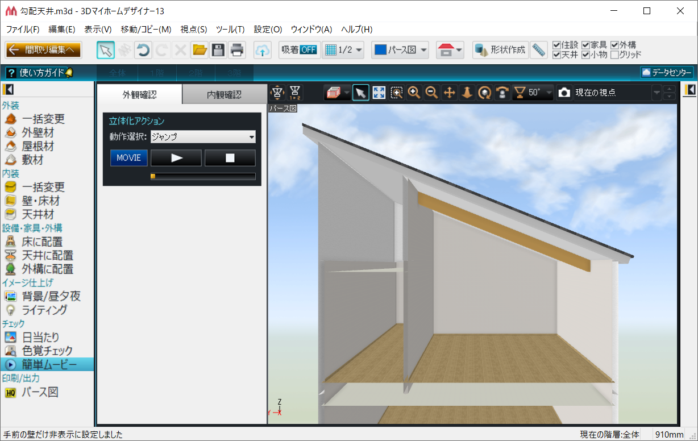Viewport: 698px width, 441px height.
Task: Click the undo arrow icon
Action: (x=143, y=50)
